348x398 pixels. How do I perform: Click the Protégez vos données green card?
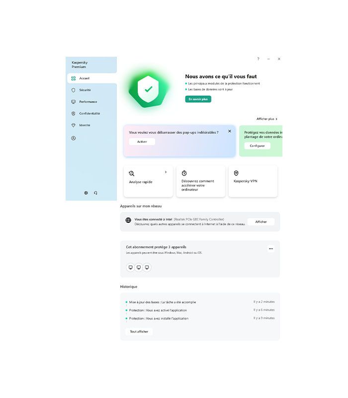point(261,141)
